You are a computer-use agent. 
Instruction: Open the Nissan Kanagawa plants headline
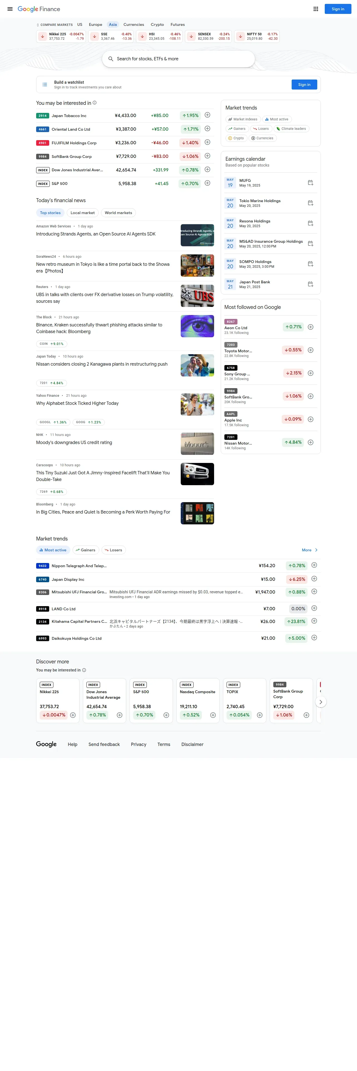click(x=102, y=364)
